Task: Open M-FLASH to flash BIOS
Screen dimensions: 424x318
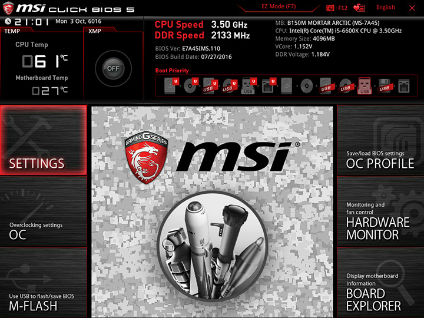Action: 43,283
